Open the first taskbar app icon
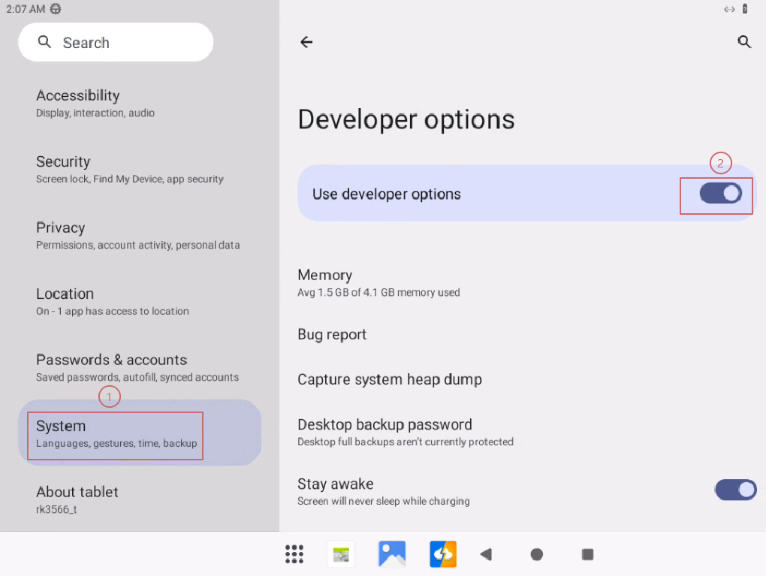The height and width of the screenshot is (576, 766). pos(341,554)
